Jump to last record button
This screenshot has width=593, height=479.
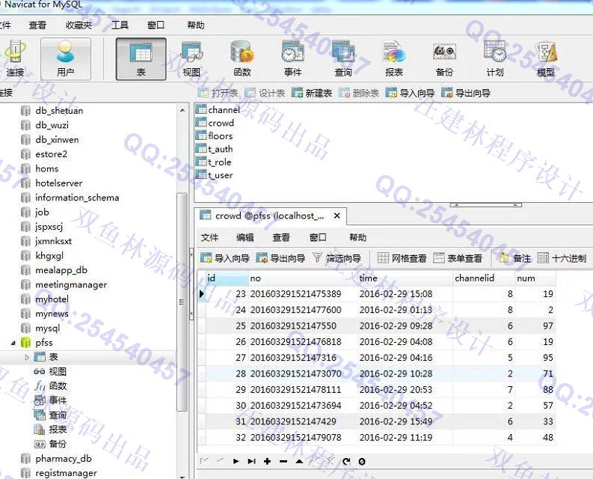click(251, 461)
